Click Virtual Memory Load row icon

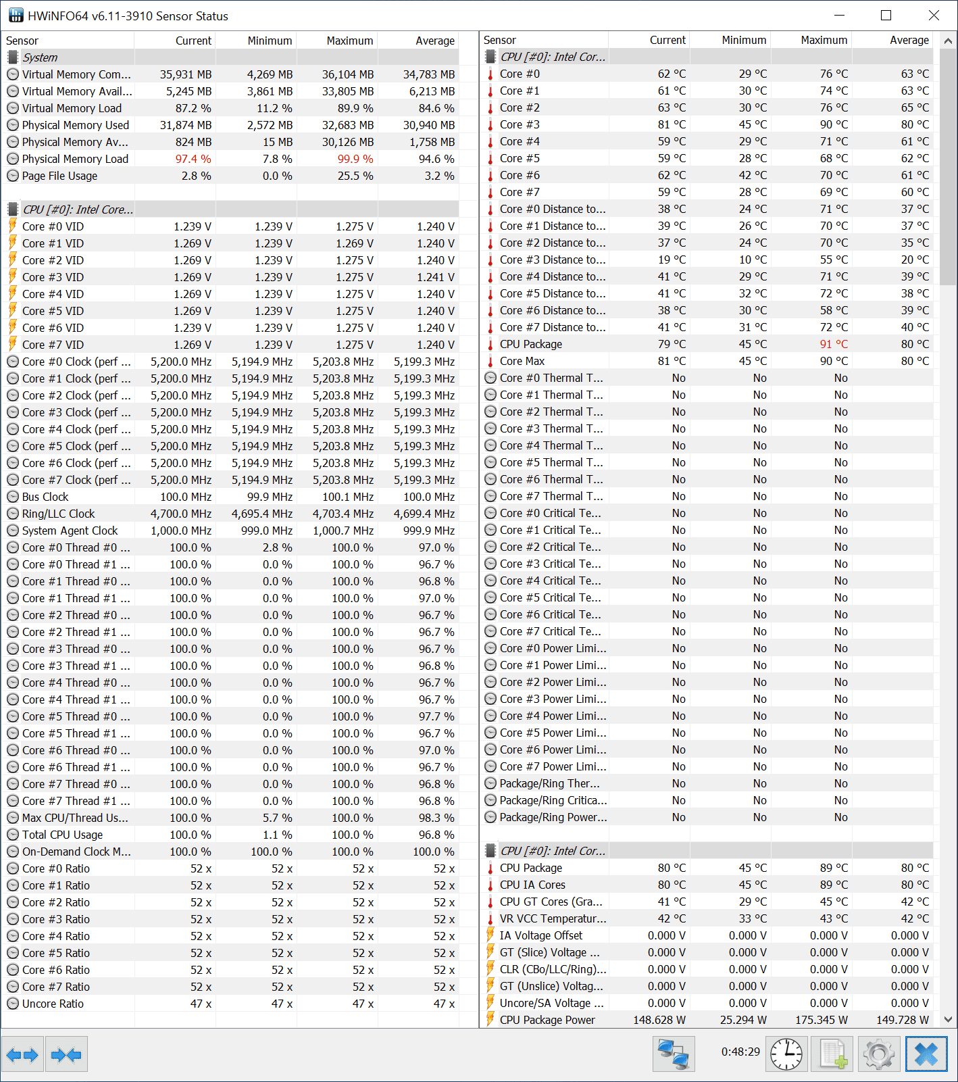tap(13, 108)
